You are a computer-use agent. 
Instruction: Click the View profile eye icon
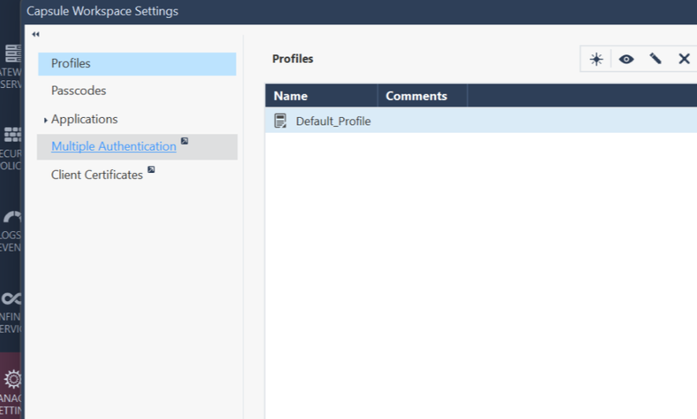[626, 59]
